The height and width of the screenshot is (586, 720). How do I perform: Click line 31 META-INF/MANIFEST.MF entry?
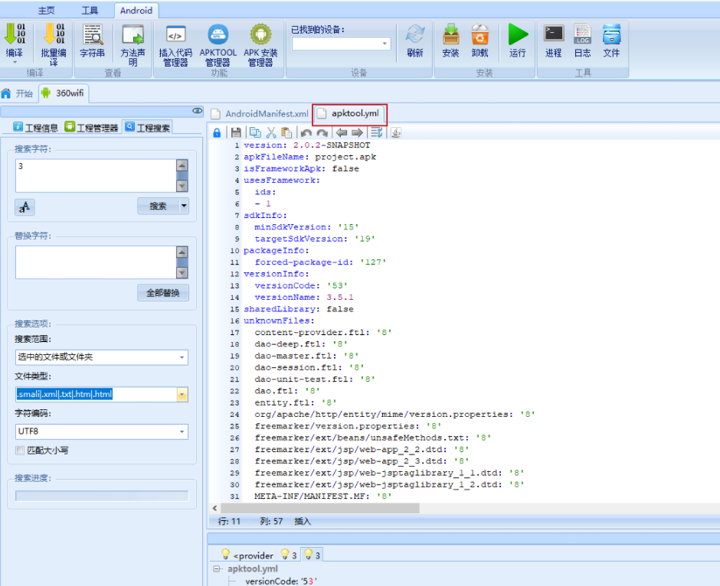pyautogui.click(x=322, y=496)
